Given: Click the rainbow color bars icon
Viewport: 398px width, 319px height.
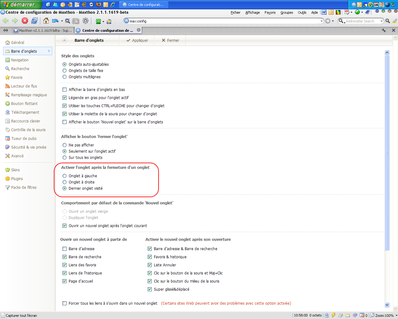Looking at the screenshot, I should (338, 12).
